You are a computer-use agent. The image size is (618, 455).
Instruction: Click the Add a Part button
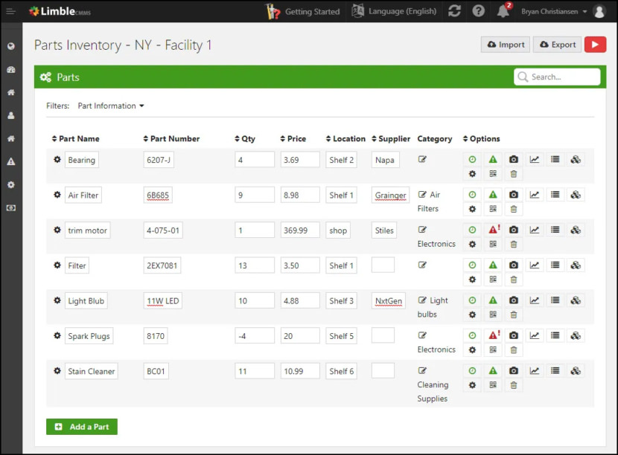(x=82, y=427)
